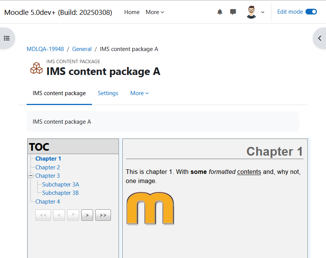Open the notifications bell icon
The width and height of the screenshot is (326, 258).
220,12
